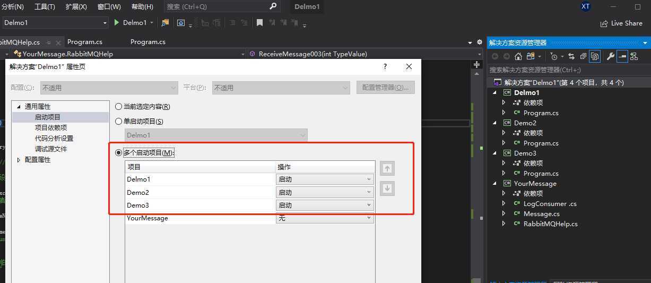
Task: Open action dropdown for Demo3 row
Action: click(325, 205)
